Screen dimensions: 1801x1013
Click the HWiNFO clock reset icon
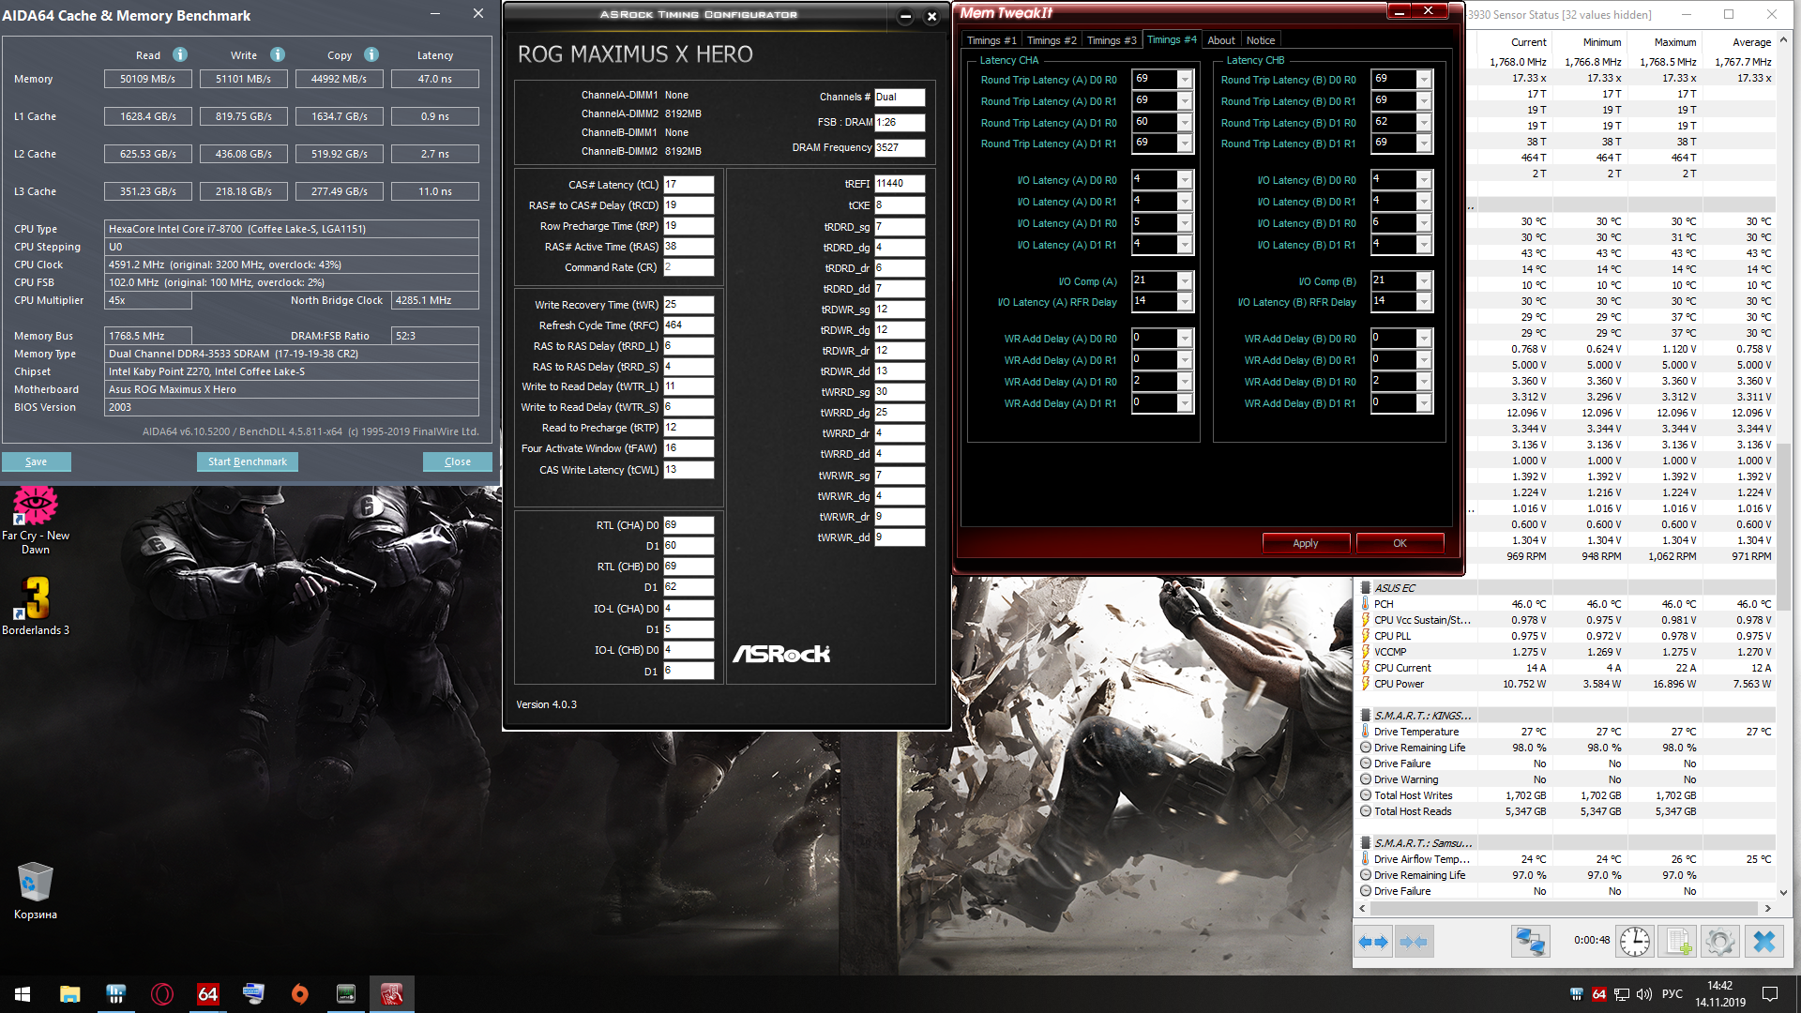[1635, 941]
